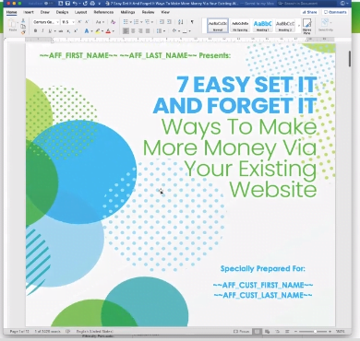
Task: Open the font size combo box
Action: point(67,22)
